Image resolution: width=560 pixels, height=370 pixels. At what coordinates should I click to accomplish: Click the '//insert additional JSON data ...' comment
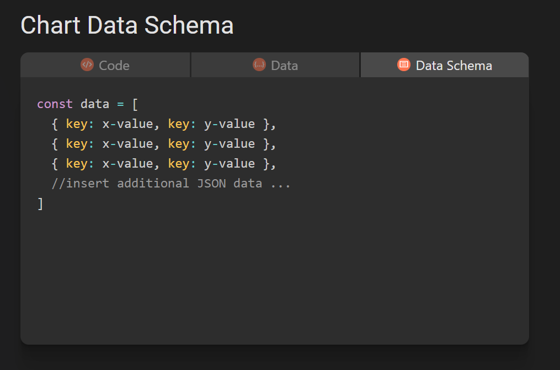(x=171, y=184)
